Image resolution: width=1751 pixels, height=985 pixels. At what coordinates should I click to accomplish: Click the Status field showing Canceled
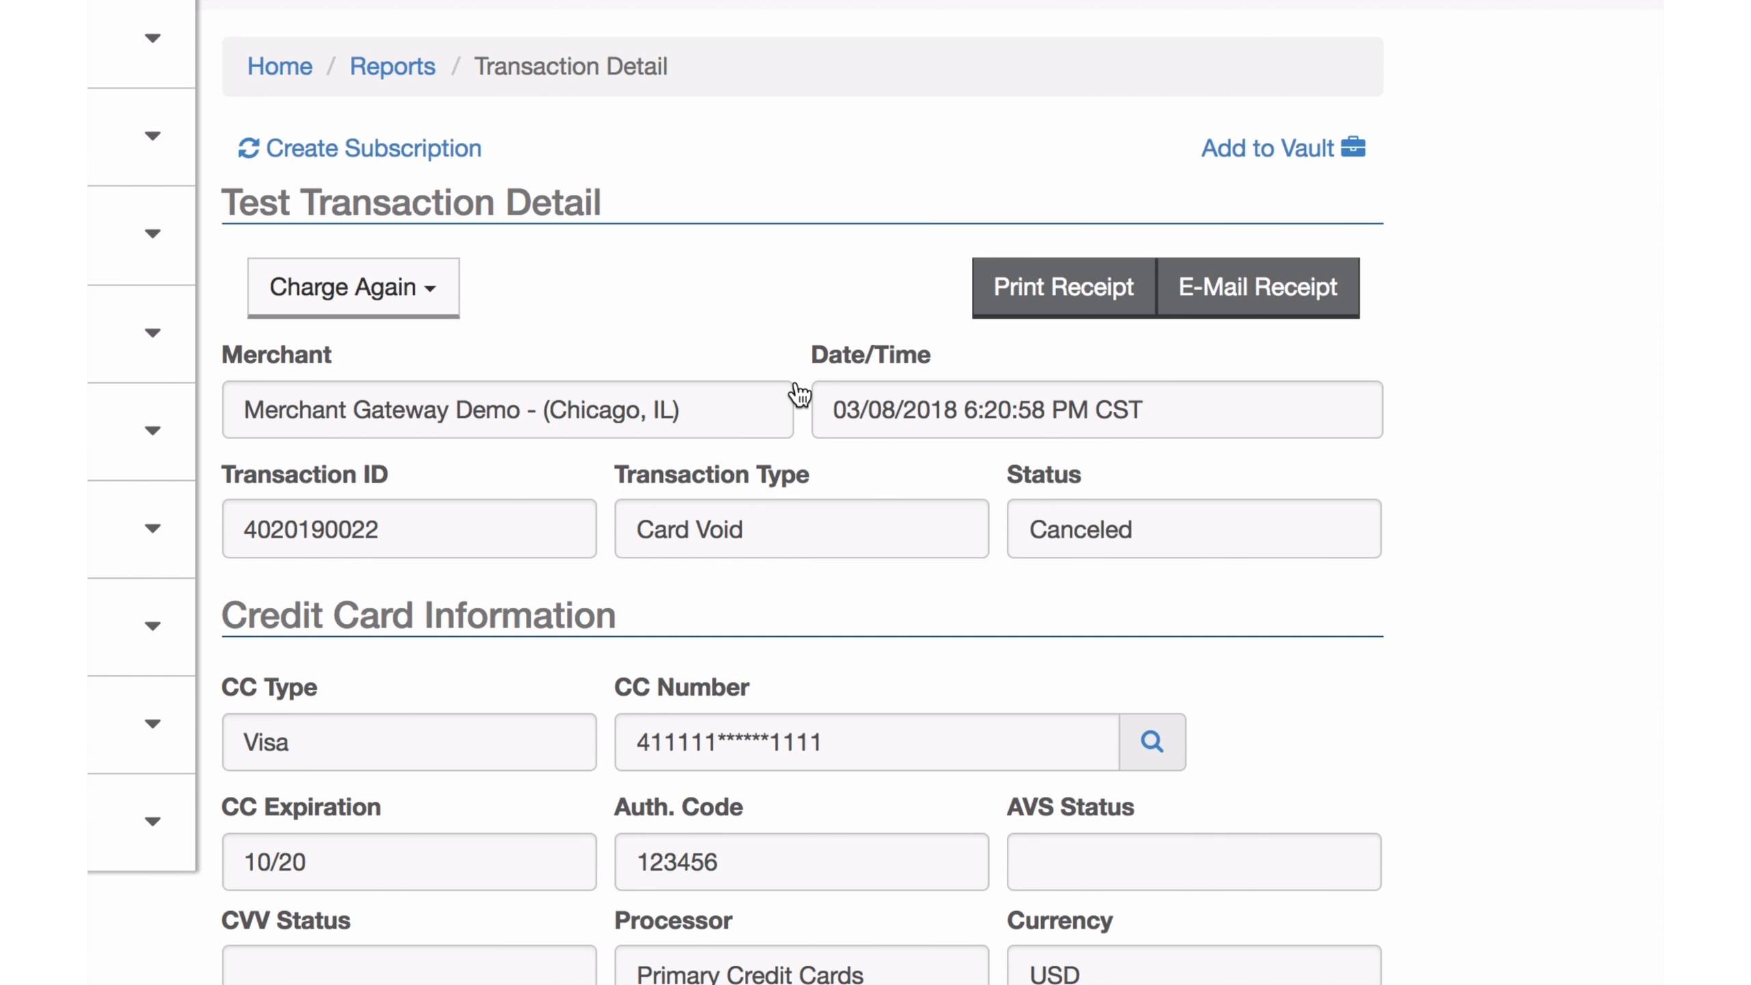coord(1194,529)
